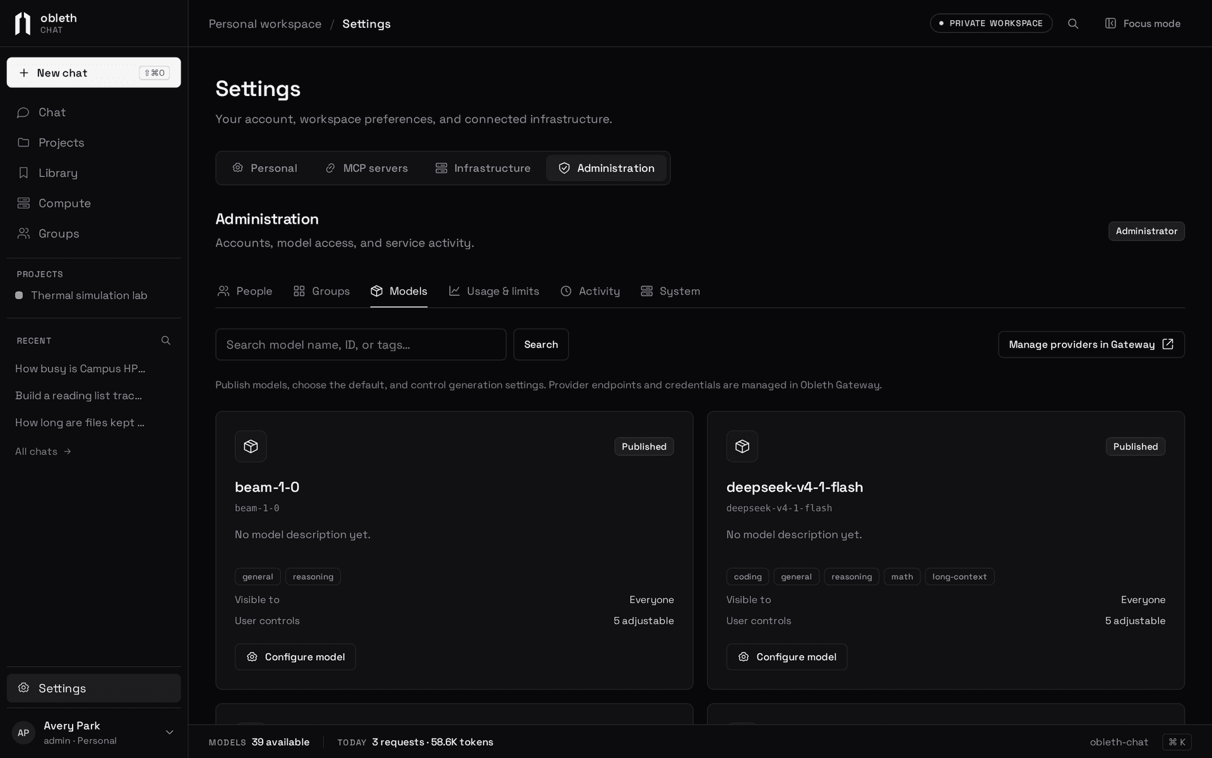Click '39 available' models status

point(280,742)
